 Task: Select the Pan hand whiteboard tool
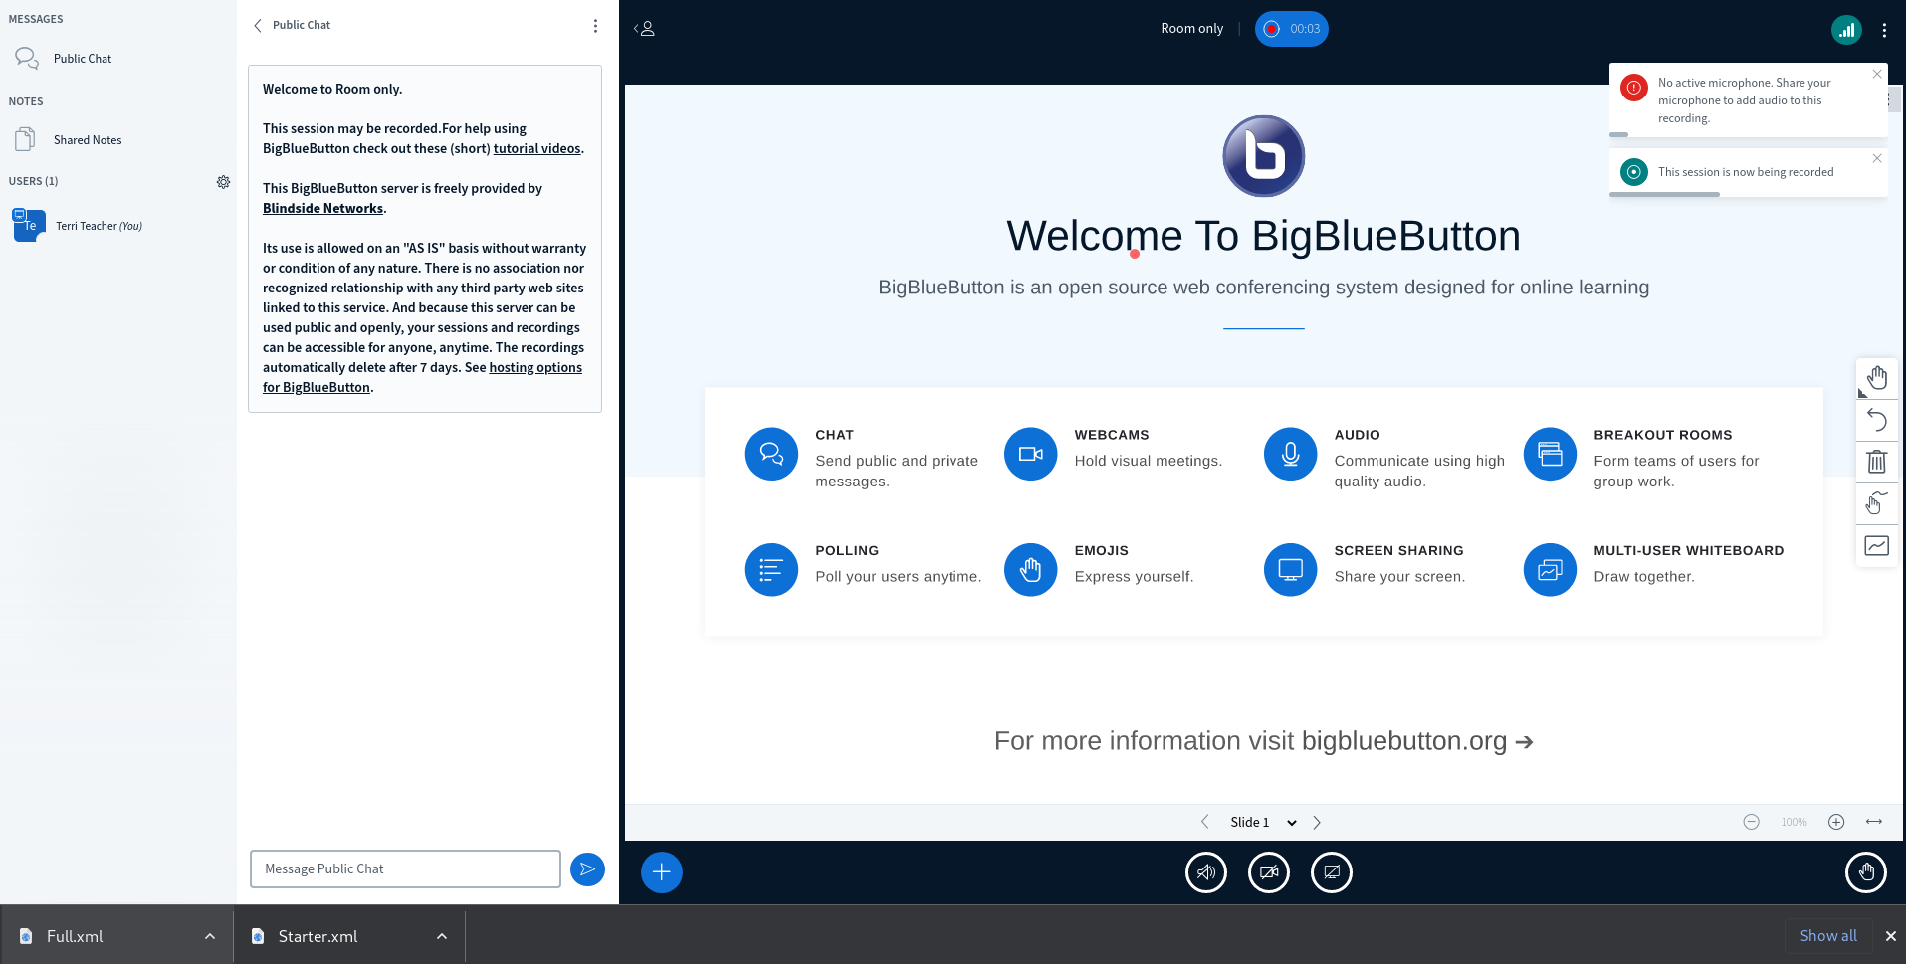(x=1877, y=379)
